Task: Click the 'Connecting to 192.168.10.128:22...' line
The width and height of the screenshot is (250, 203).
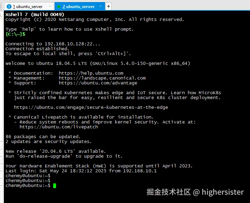Action: click(53, 44)
